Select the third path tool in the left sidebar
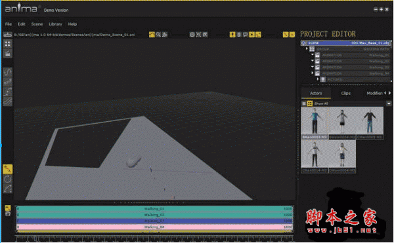Viewport: 394px width, 243px height. (7, 92)
